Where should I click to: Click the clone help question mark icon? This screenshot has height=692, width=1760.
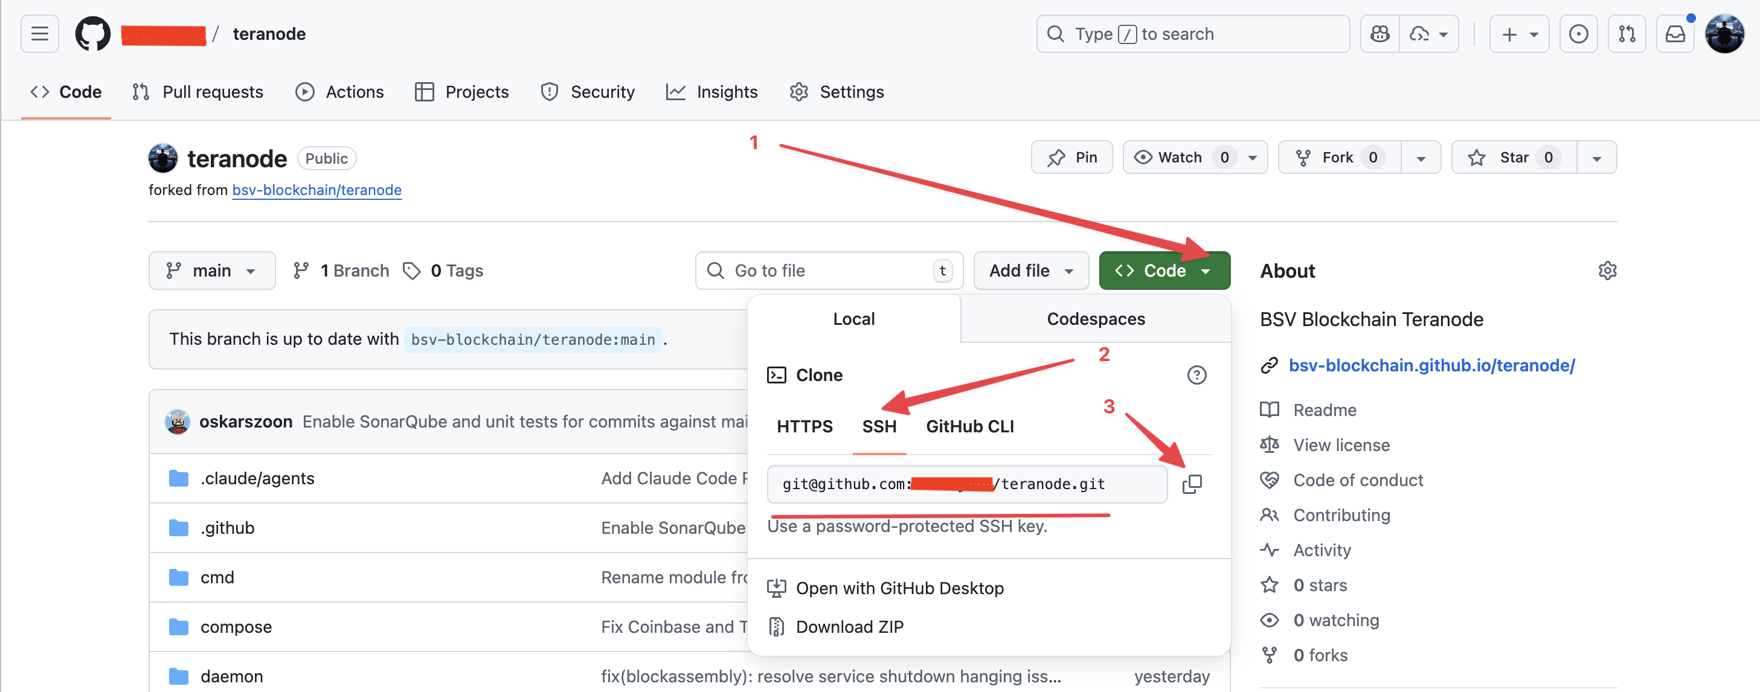click(1196, 375)
